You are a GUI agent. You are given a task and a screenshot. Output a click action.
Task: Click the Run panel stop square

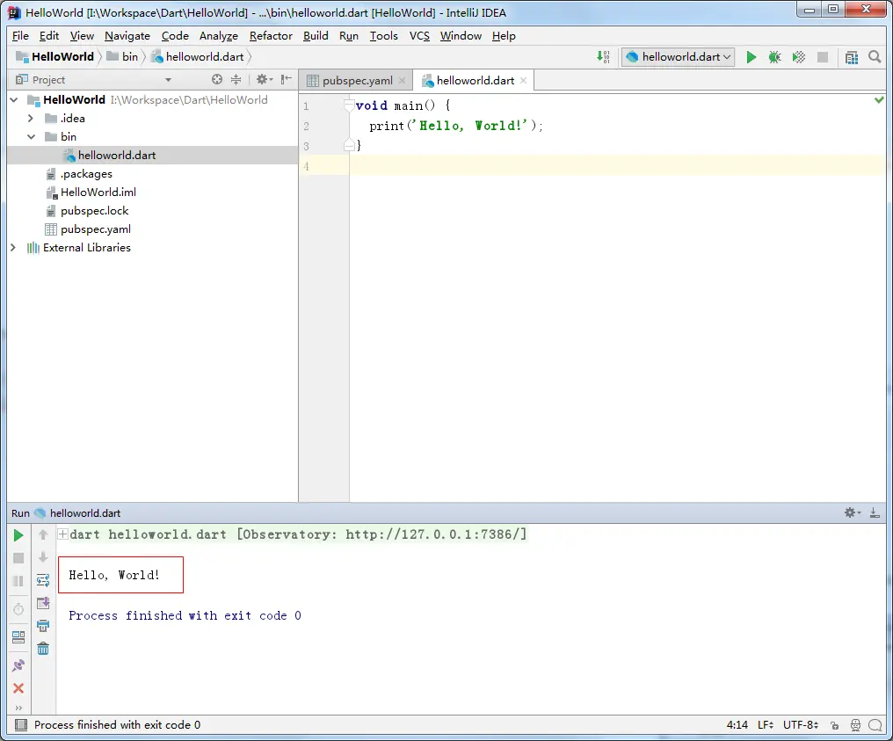[18, 558]
